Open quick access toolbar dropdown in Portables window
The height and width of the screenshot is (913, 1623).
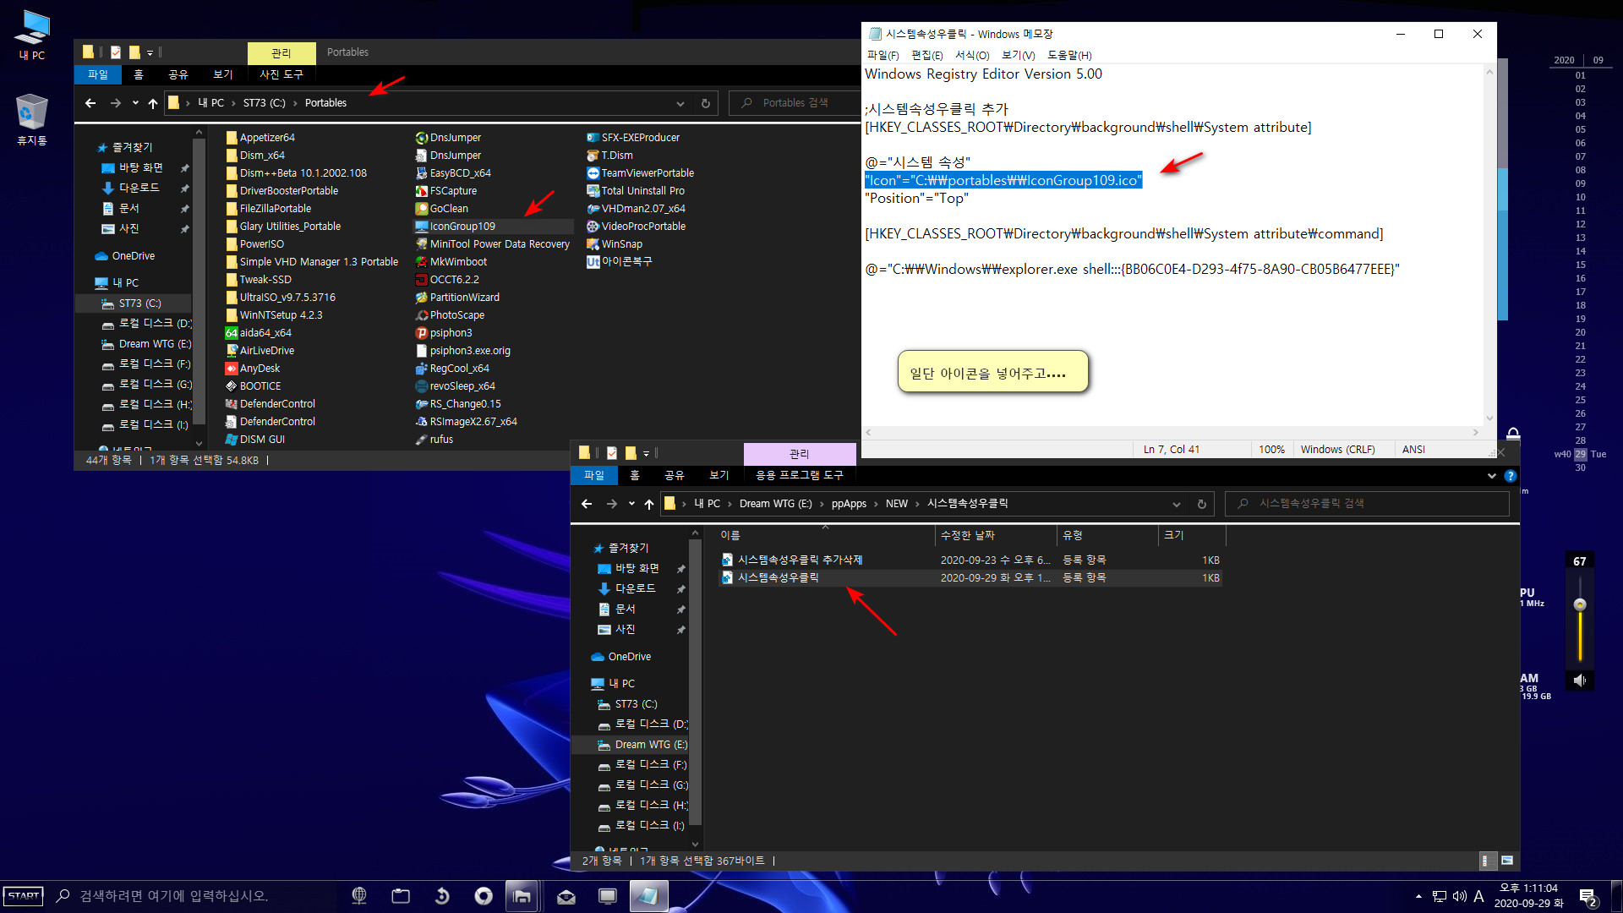coord(150,52)
